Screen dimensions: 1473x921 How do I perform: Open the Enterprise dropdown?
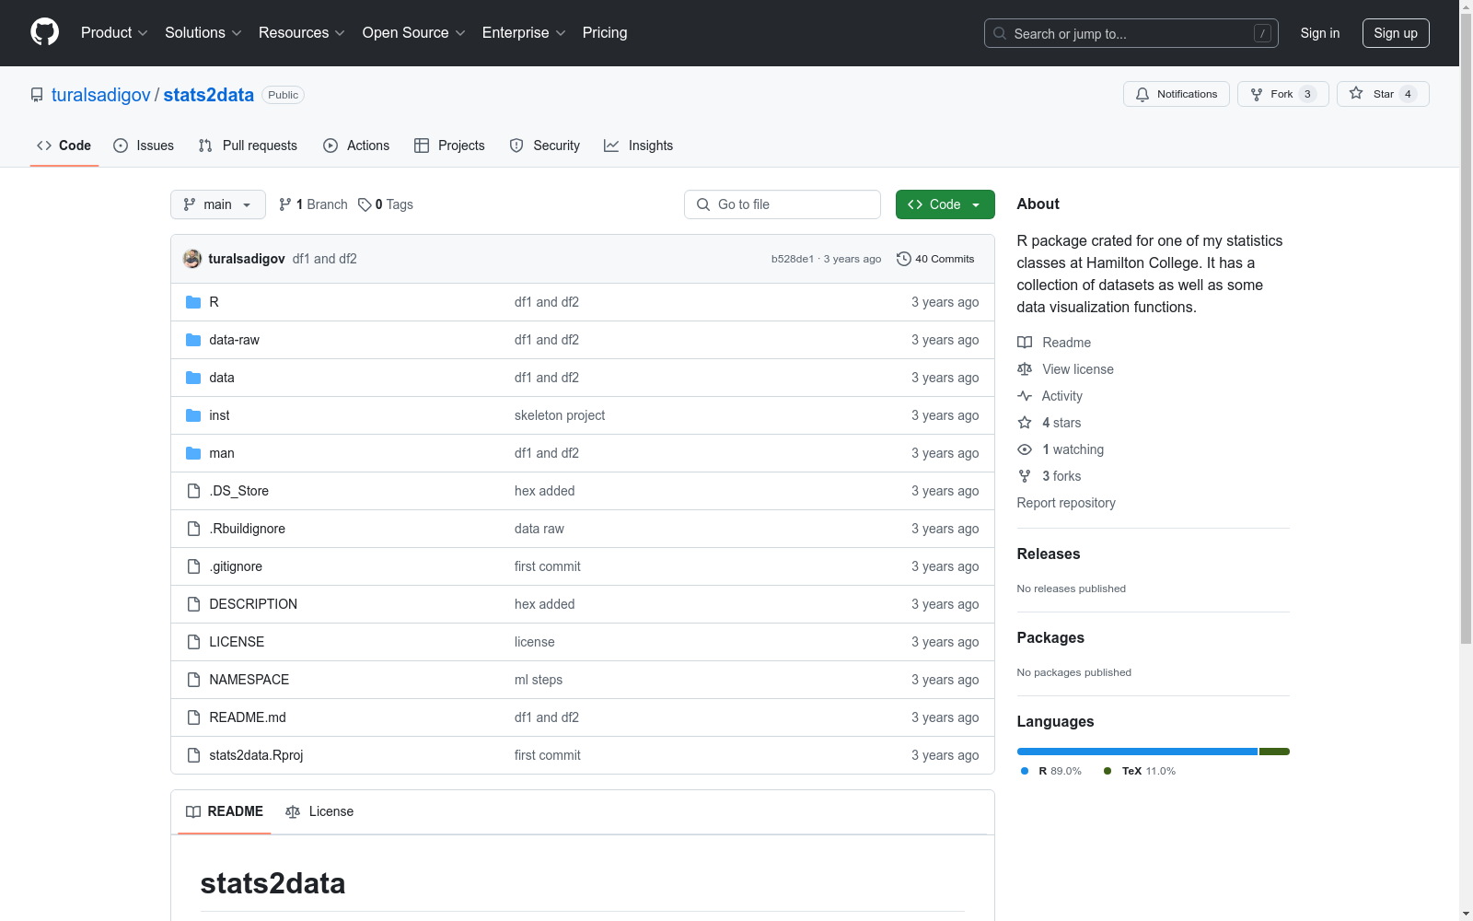pyautogui.click(x=524, y=32)
